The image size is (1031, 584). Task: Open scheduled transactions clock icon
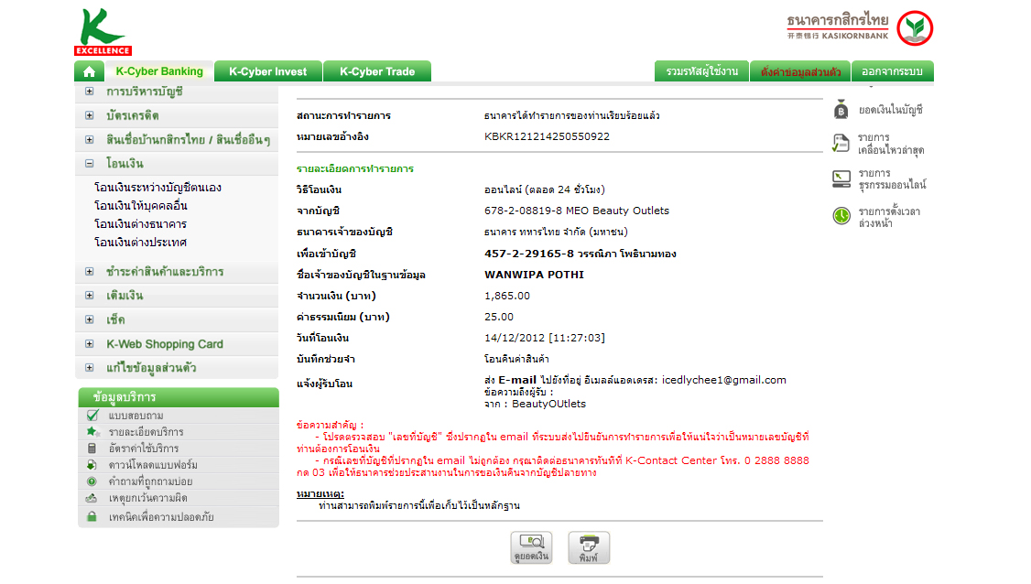pyautogui.click(x=841, y=216)
